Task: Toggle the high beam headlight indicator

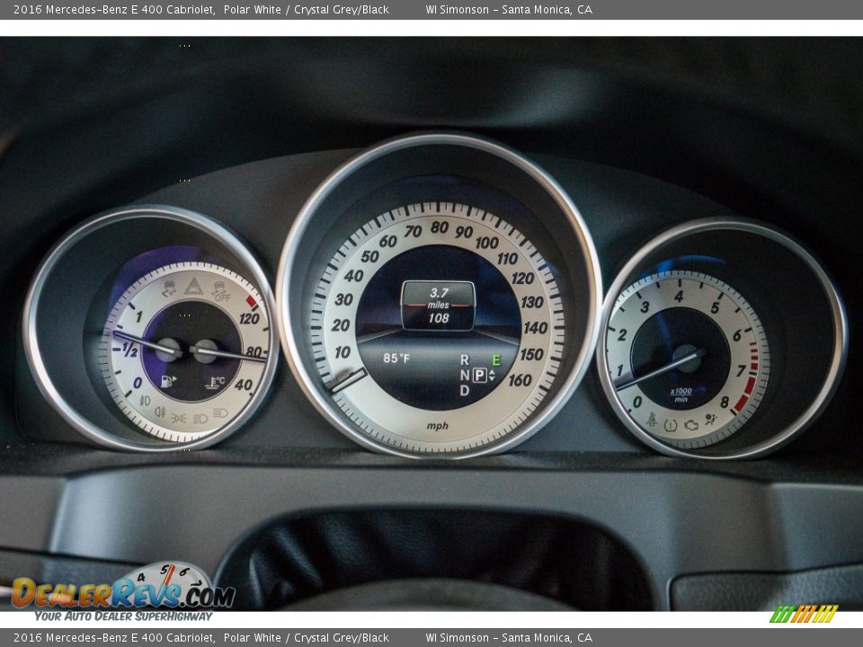Action: pyautogui.click(x=221, y=412)
